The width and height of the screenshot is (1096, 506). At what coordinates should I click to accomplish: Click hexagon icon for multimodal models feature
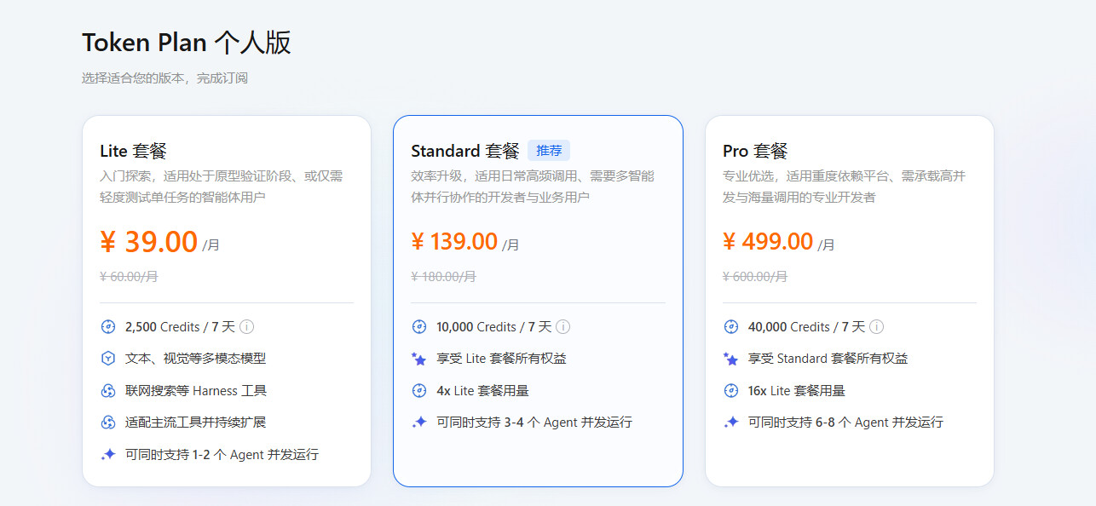[108, 359]
